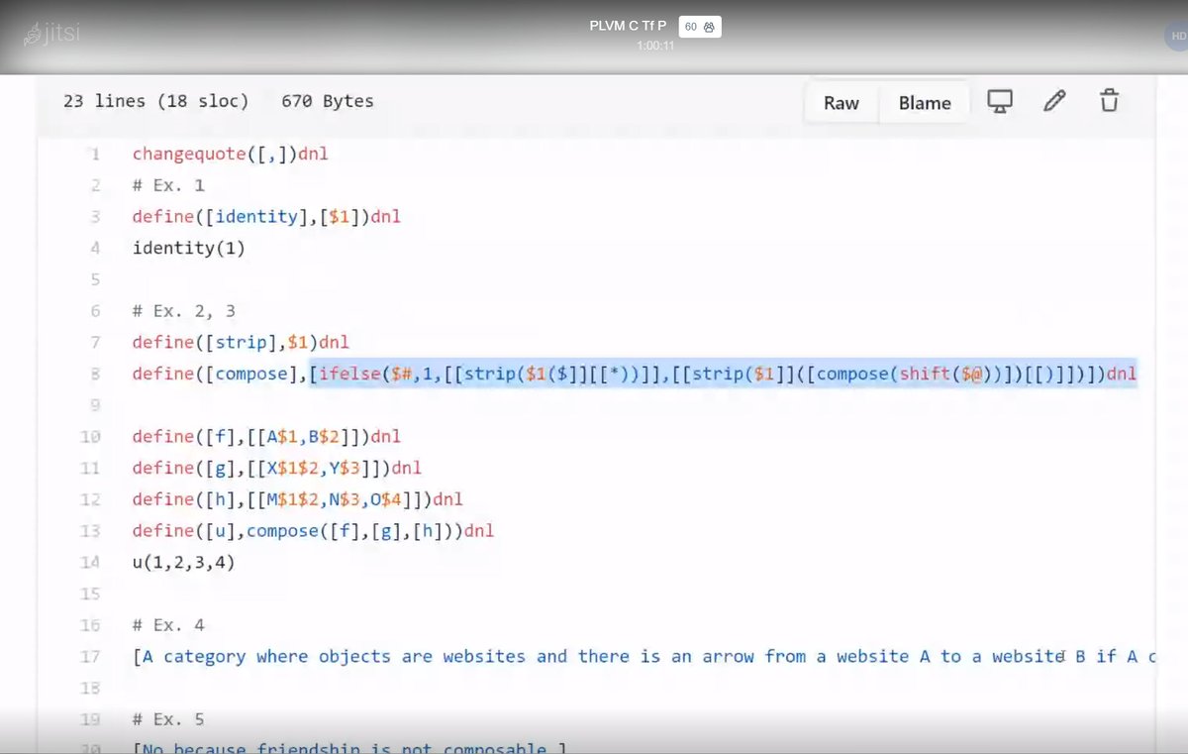The image size is (1188, 754).
Task: Open file in desktop monitor icon
Action: 1000,100
